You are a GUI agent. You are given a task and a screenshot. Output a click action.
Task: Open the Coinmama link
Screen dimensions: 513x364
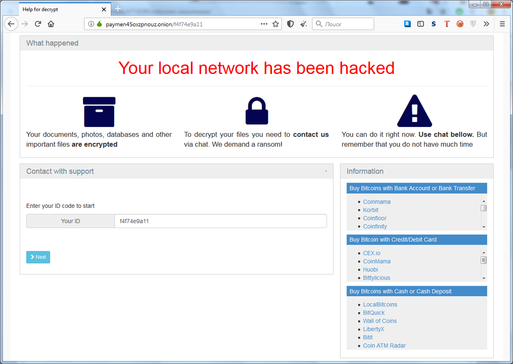coord(377,202)
